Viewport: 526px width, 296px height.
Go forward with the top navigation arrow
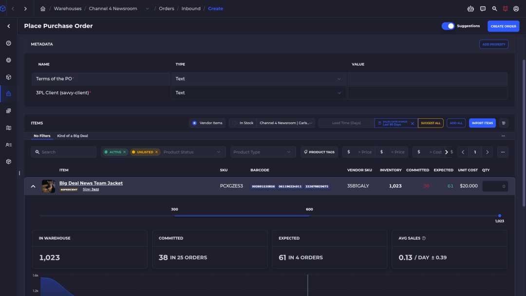point(25,9)
